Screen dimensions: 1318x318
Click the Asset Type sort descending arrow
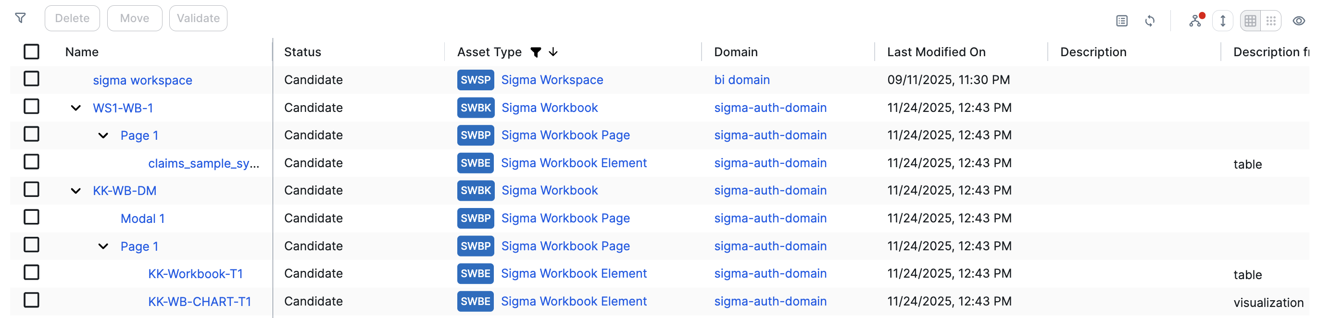553,52
